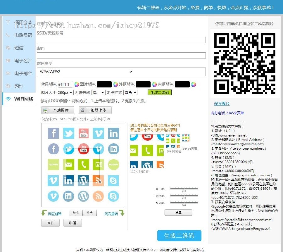Open the 密码类型 WPA/WPA2 dropdown

pos(121,72)
